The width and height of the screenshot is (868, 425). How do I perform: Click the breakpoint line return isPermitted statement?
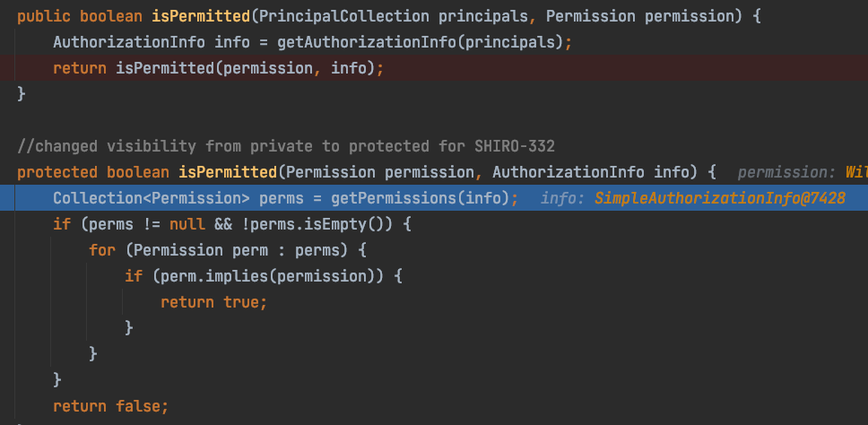(218, 68)
